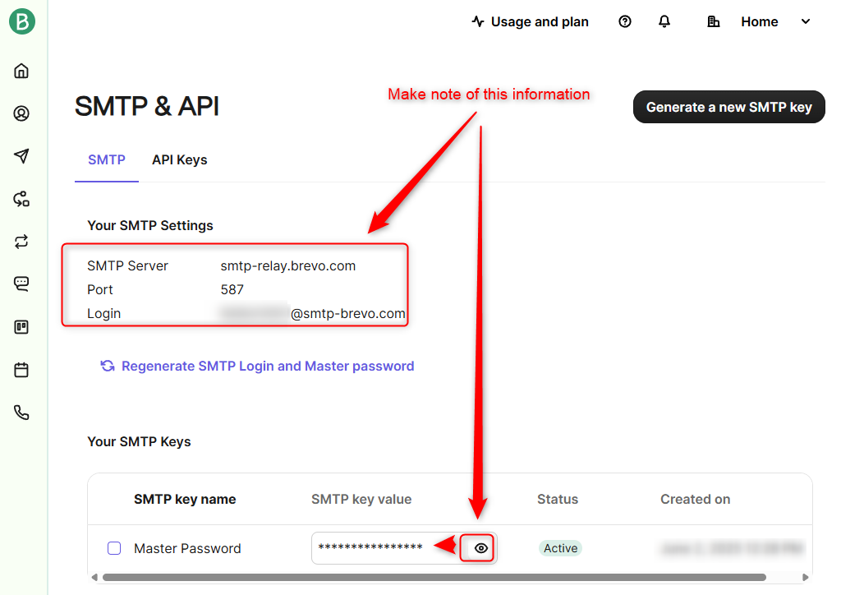Expand the Home account dropdown chevron
The height and width of the screenshot is (595, 841).
coord(806,21)
